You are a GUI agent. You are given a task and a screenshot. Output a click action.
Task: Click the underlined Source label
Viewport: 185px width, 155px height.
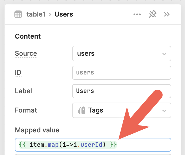[26, 54]
